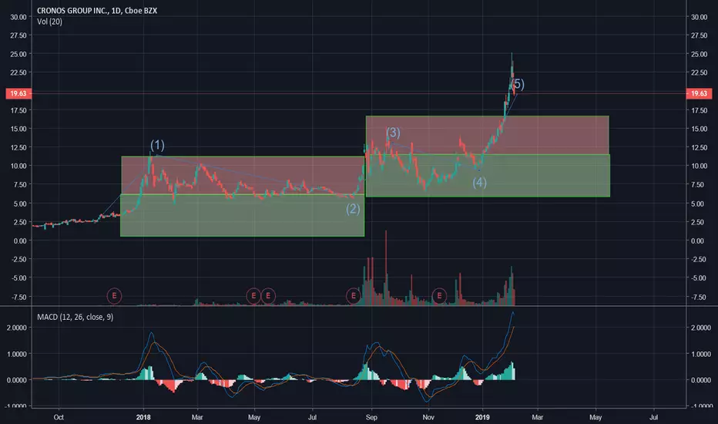
Task: Open the second E marker right after May 2018
Action: (268, 296)
